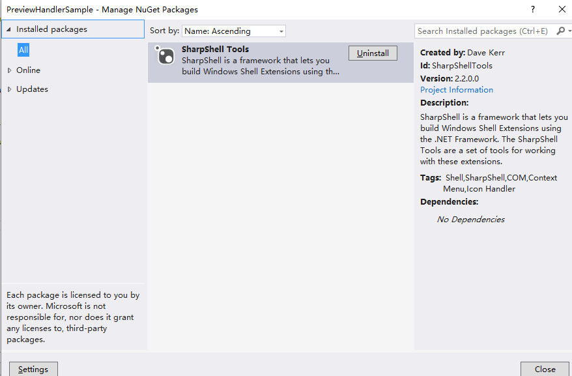
Task: Click the Version 2.2.0.0 value
Action: (466, 78)
